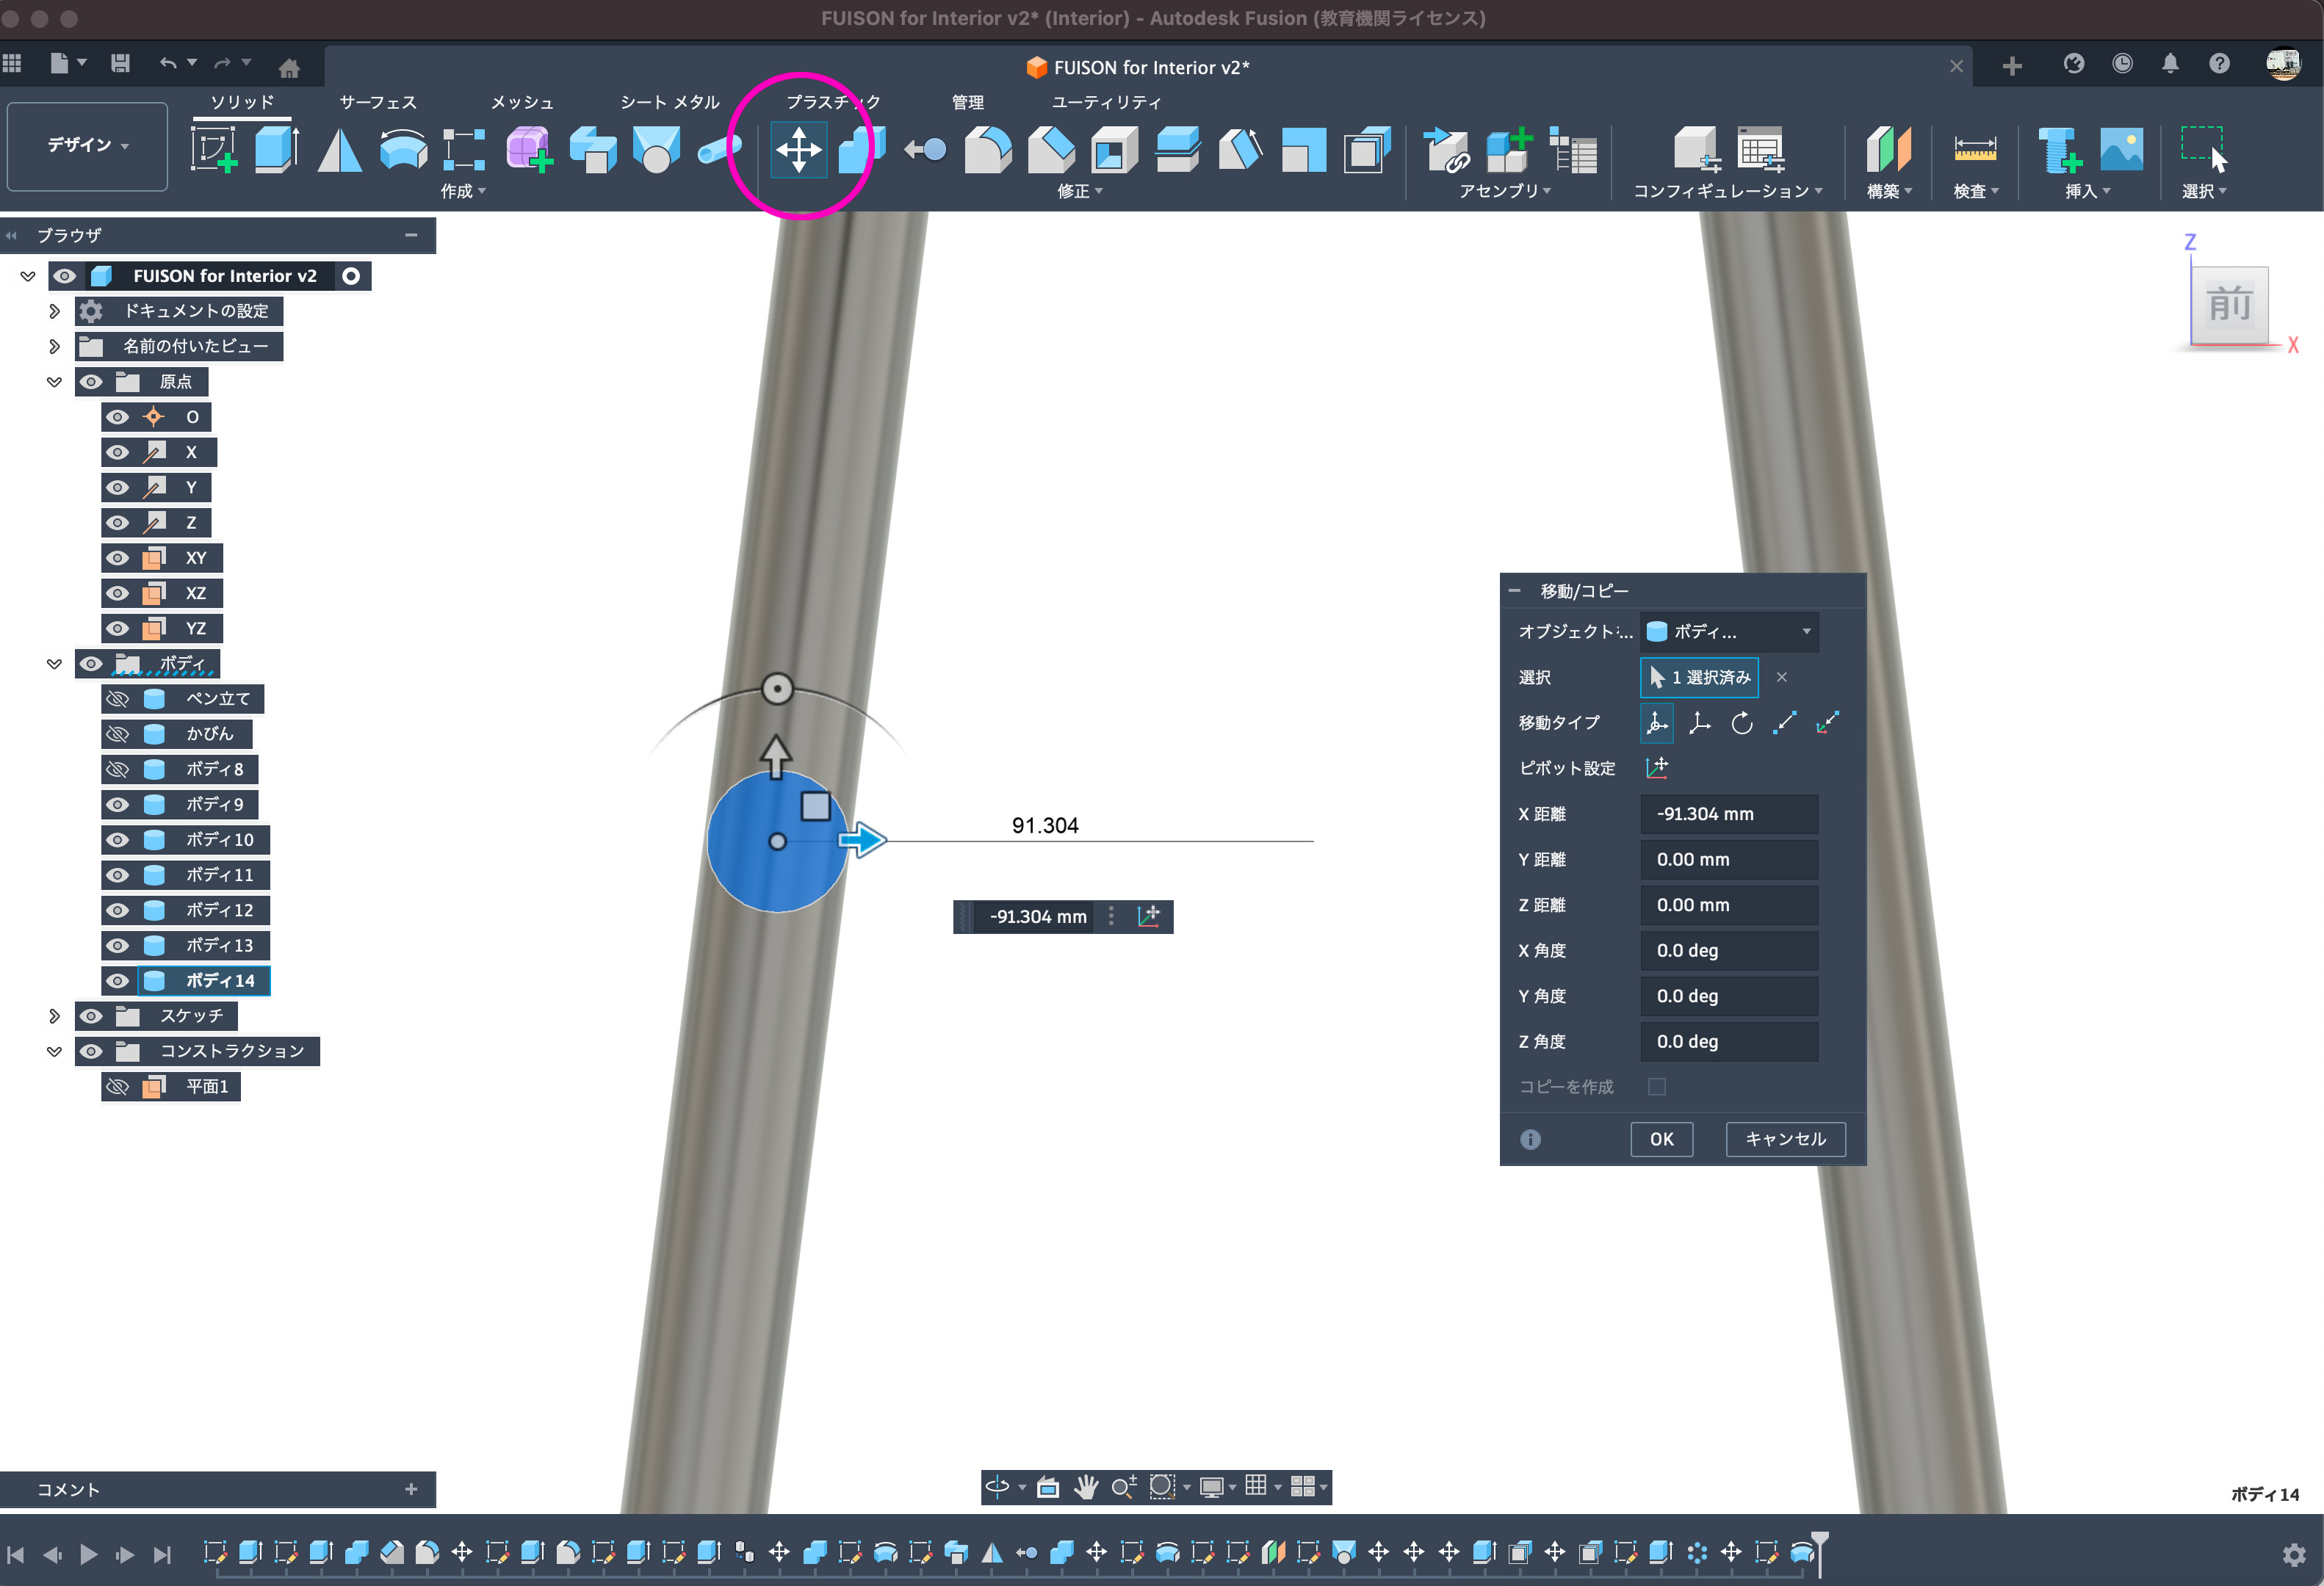Select the Create Sketch tool
2324x1586 pixels.
pyautogui.click(x=214, y=150)
